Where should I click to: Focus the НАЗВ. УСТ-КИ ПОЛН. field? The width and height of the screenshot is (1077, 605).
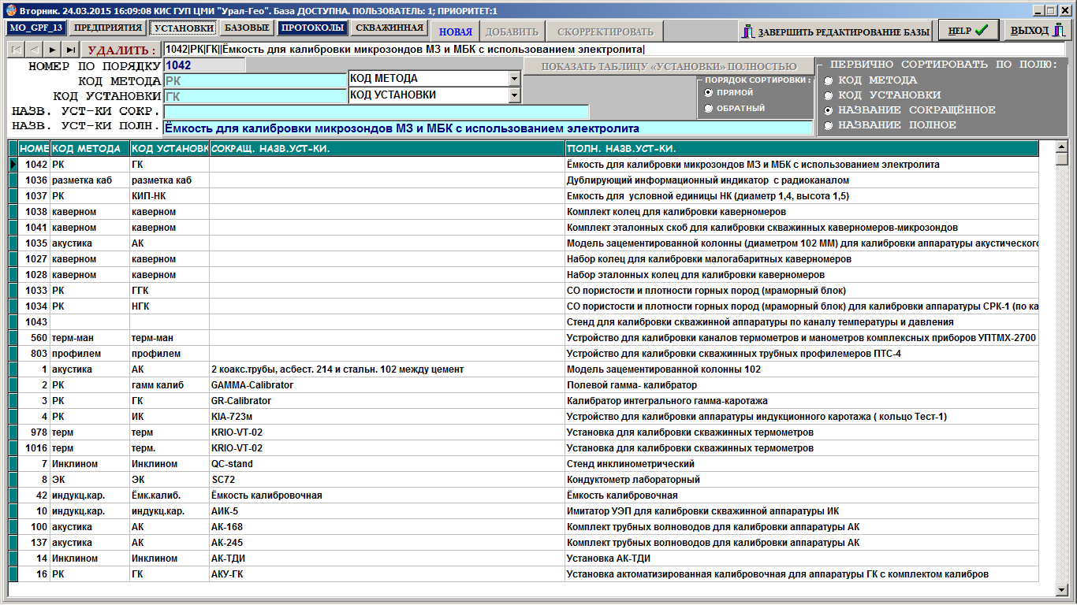(488, 128)
